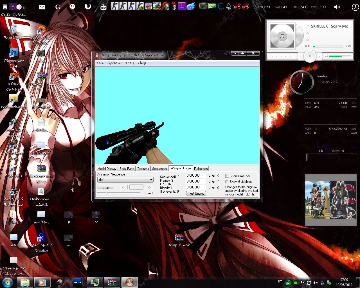Click the mail envelope icon in top bar
Image resolution: width=360 pixels, height=288 pixels.
click(42, 7)
